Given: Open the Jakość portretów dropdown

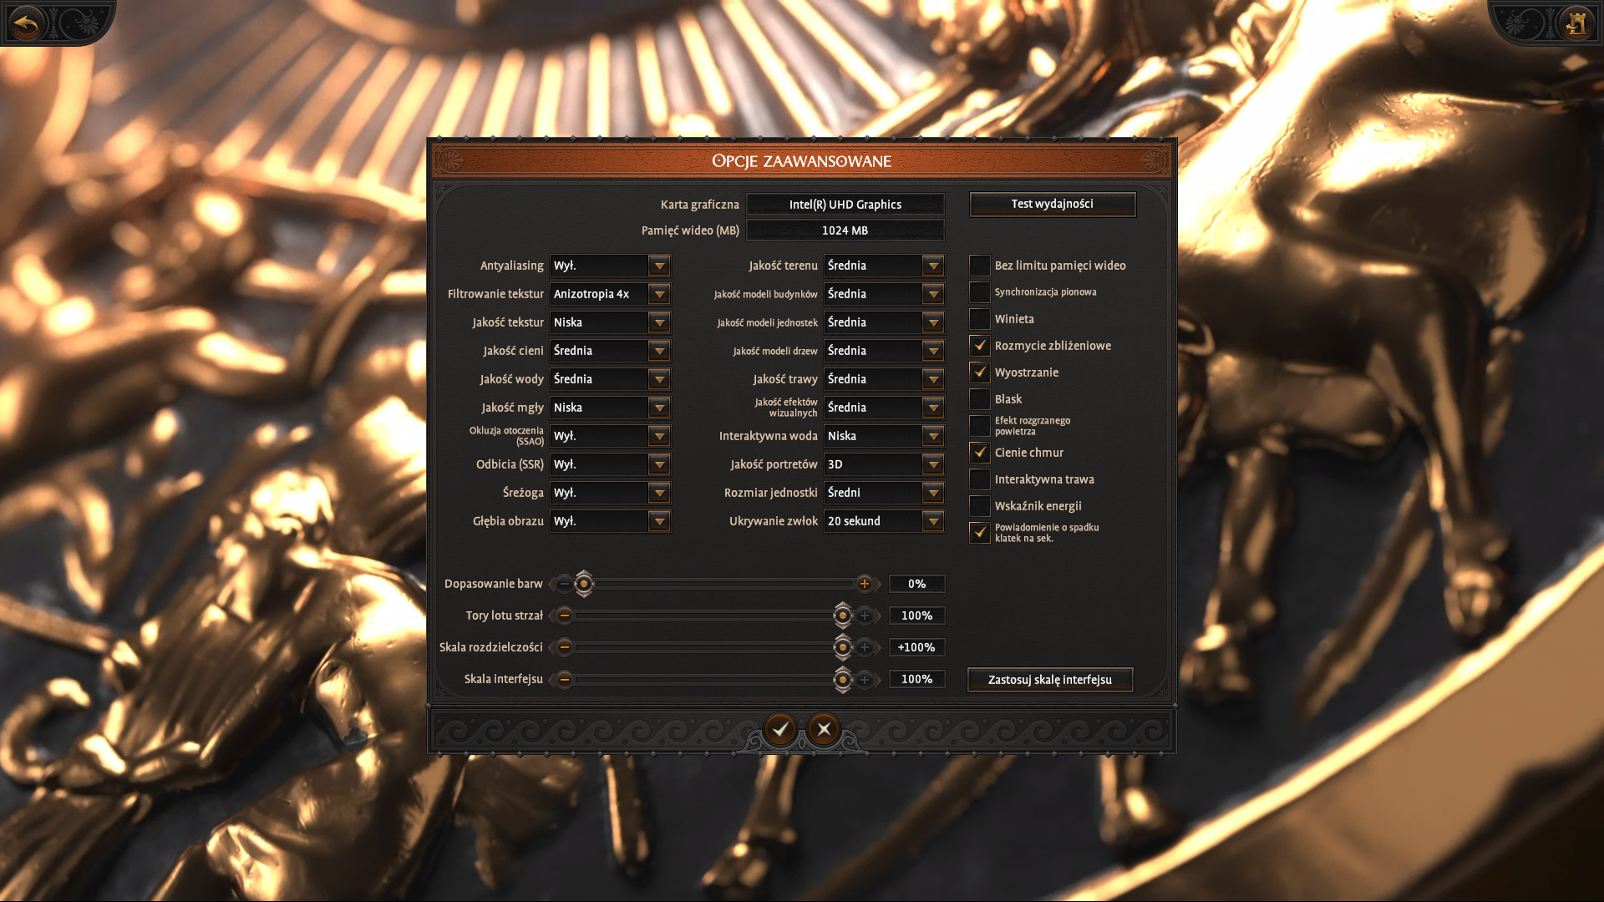Looking at the screenshot, I should tap(933, 464).
